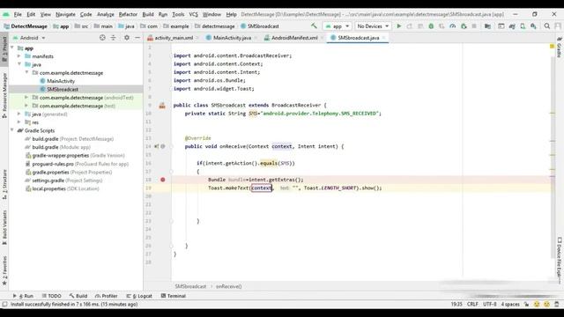Expand com.example.detectmessage (androidTest) package

click(26, 98)
